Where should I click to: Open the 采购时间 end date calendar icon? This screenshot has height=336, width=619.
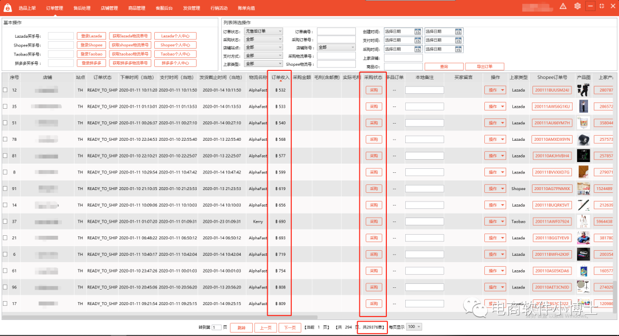tap(458, 49)
